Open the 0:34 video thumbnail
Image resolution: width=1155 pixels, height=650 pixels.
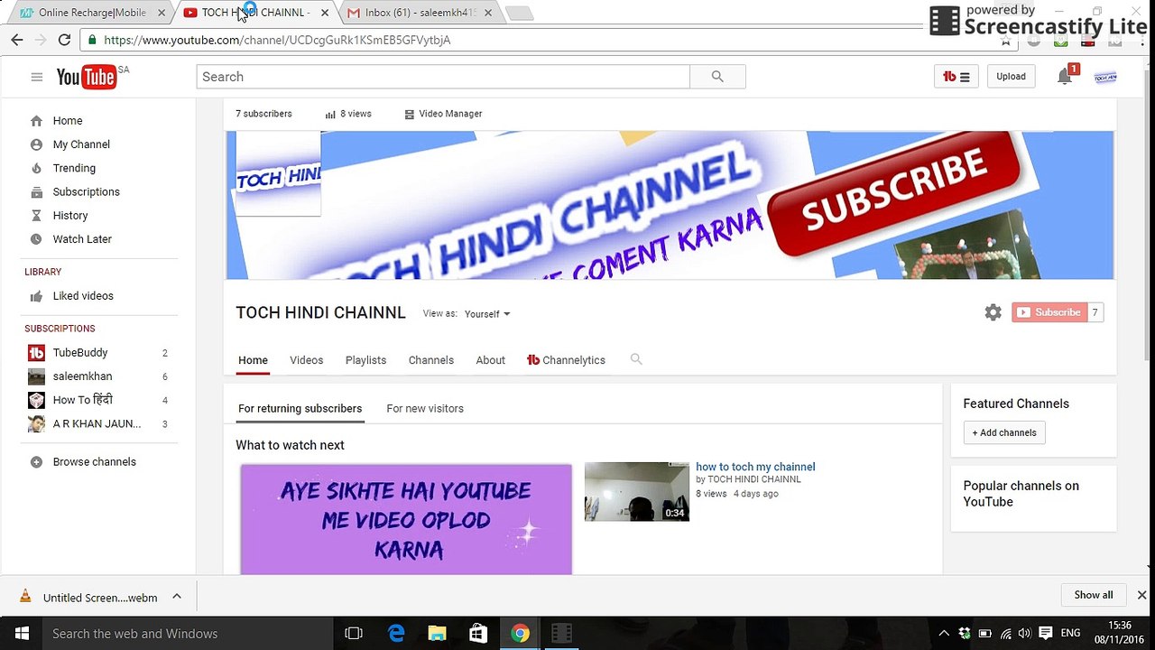pyautogui.click(x=637, y=491)
